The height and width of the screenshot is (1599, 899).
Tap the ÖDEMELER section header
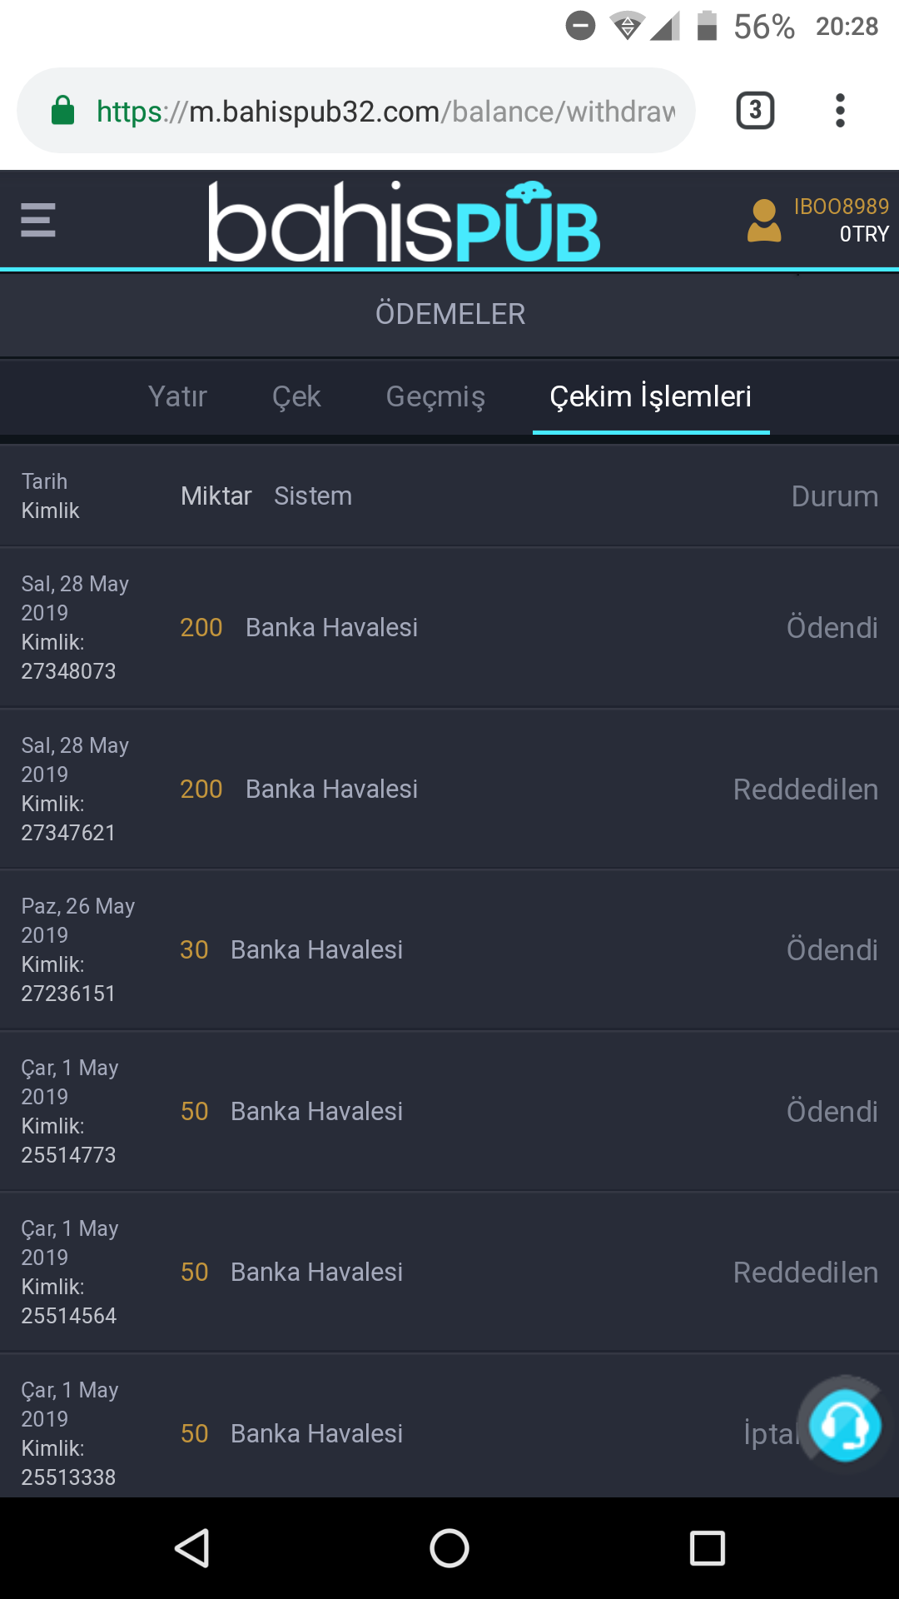[x=450, y=314]
